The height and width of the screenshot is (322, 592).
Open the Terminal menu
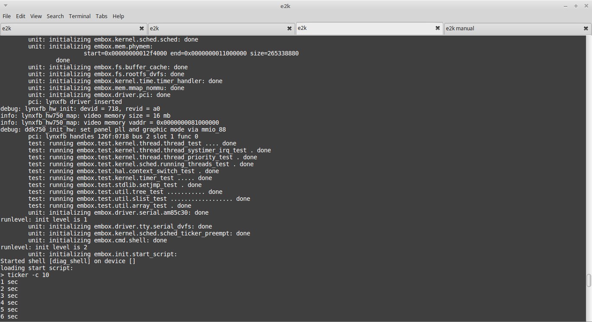coord(80,16)
